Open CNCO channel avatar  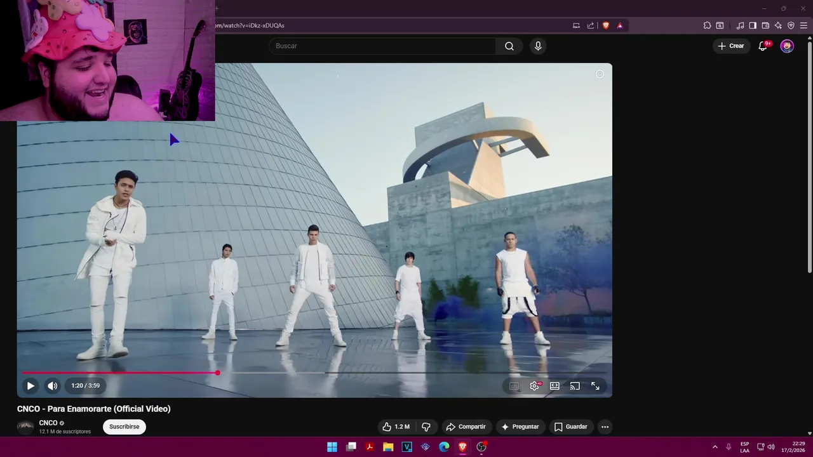[x=25, y=427]
